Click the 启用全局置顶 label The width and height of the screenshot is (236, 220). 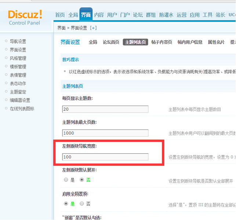pos(75,194)
